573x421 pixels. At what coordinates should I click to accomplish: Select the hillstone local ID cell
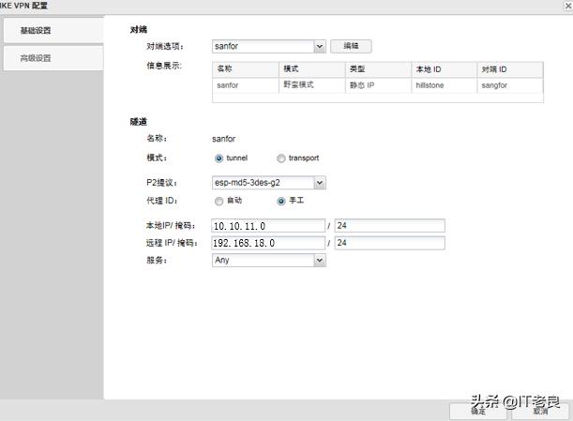pos(445,85)
